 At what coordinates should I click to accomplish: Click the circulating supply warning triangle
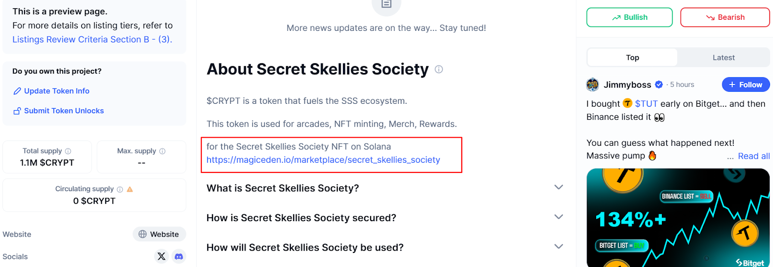pyautogui.click(x=129, y=189)
